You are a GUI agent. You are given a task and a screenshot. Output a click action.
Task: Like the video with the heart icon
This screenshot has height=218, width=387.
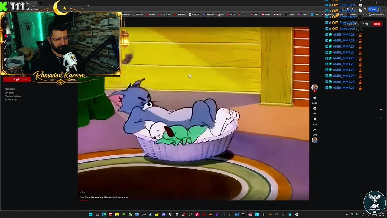click(x=315, y=98)
